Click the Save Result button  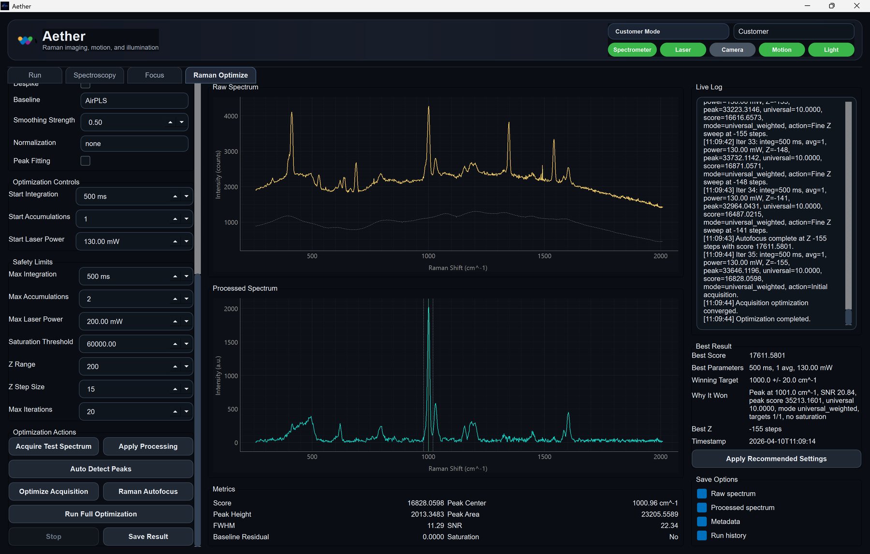click(x=148, y=537)
